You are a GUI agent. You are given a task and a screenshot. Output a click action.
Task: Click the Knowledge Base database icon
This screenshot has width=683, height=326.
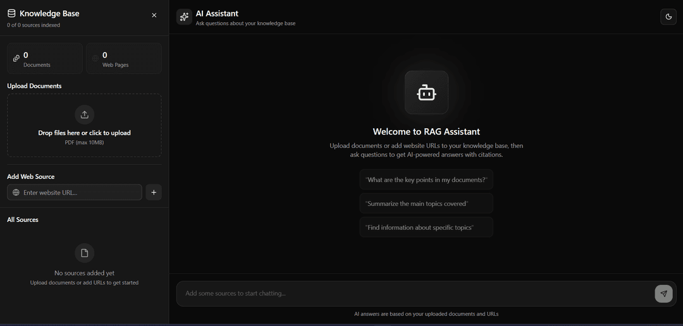tap(11, 13)
